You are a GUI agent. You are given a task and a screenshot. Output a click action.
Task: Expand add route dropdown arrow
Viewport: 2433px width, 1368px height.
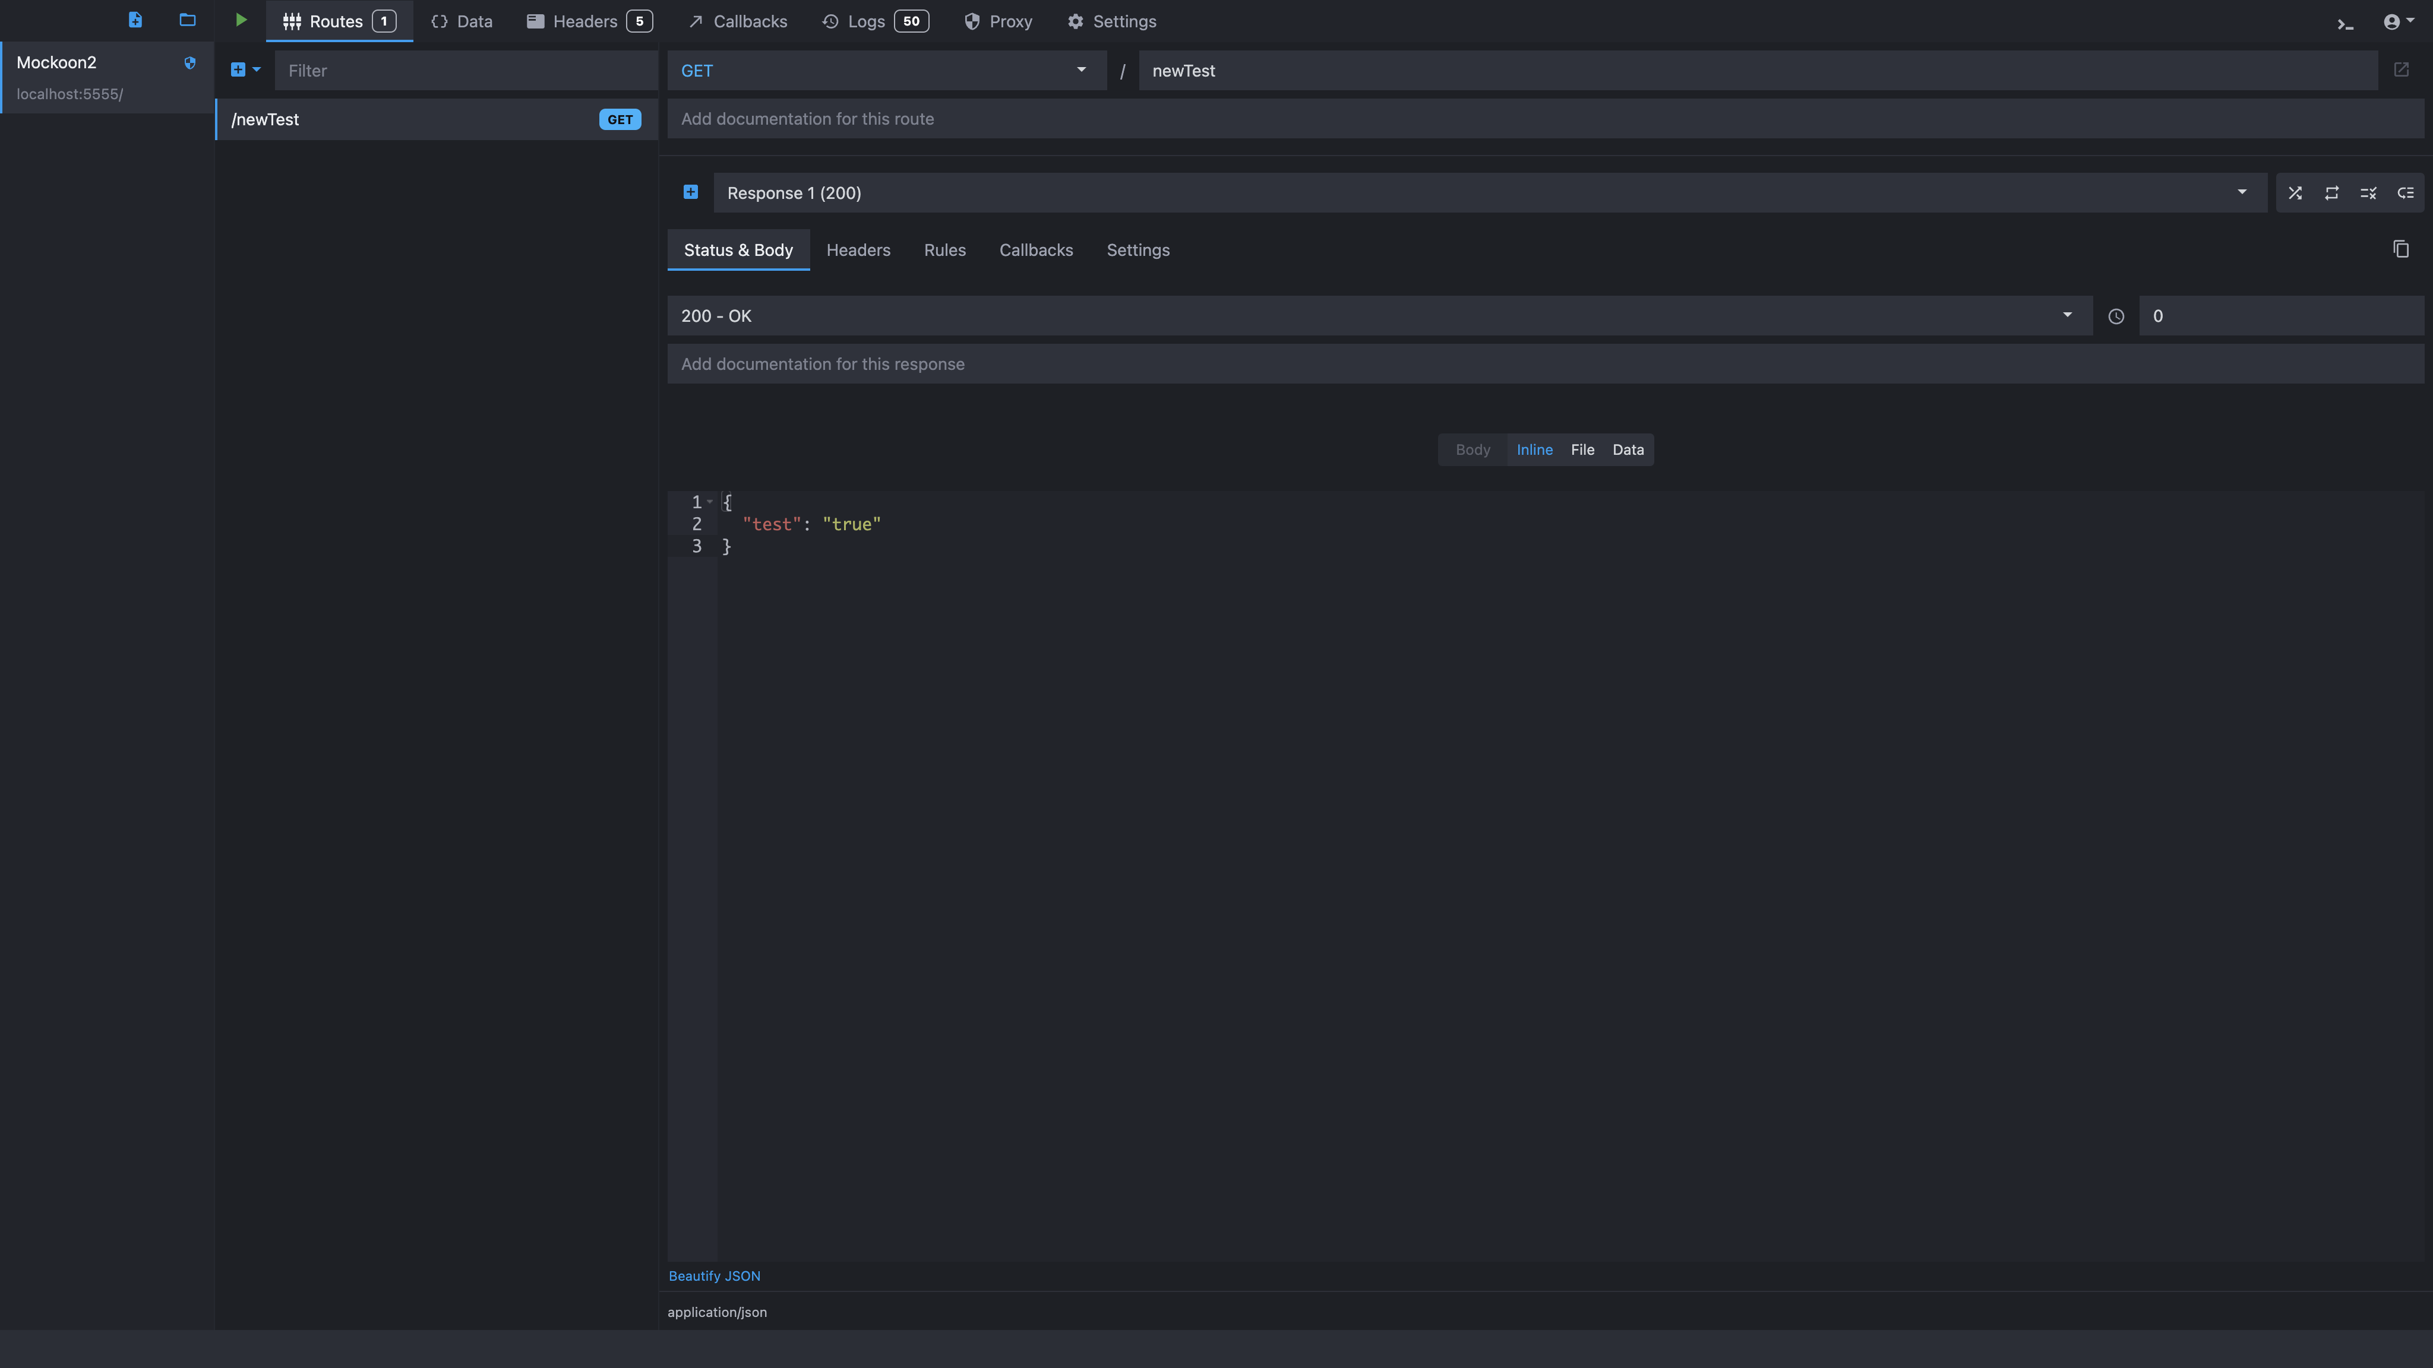click(x=257, y=70)
